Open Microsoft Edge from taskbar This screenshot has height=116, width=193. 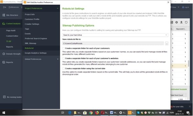click(x=70, y=113)
